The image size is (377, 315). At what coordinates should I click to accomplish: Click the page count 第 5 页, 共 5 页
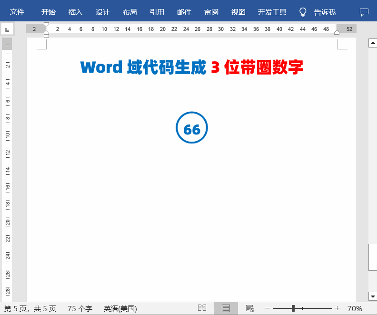click(x=30, y=308)
